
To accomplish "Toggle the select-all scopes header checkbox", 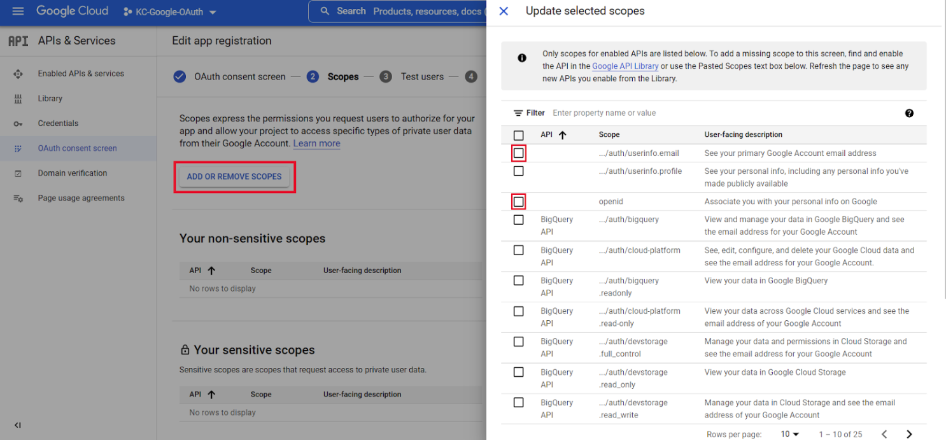I will 519,136.
